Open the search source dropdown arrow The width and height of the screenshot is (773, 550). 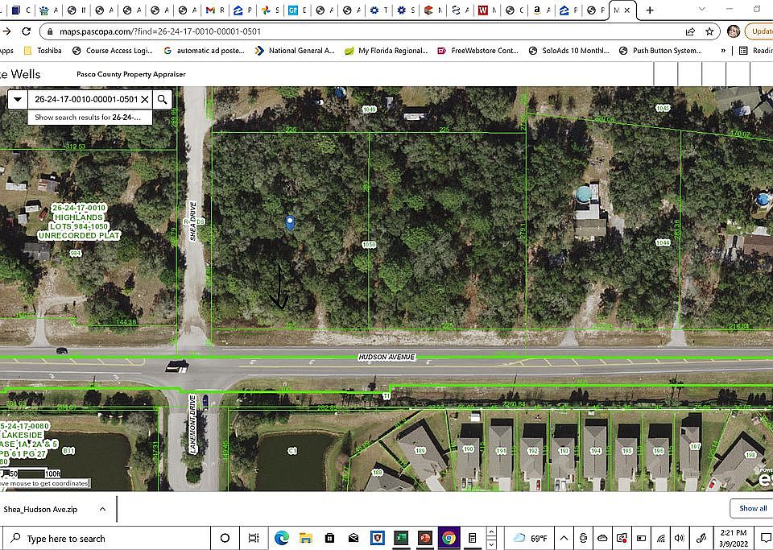[x=18, y=99]
